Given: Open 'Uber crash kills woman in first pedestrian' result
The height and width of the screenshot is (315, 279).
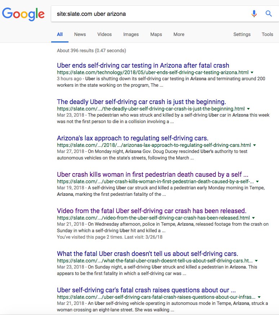Looking at the screenshot, I should (x=152, y=174).
